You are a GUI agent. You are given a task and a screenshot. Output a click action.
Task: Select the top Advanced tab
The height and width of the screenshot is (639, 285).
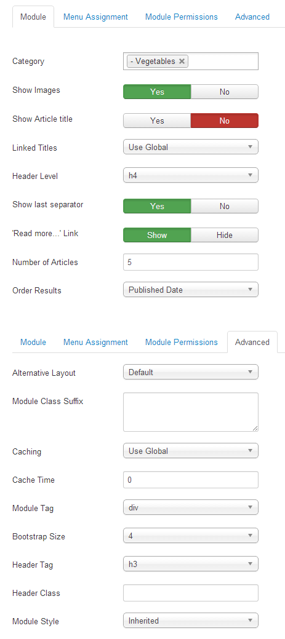[252, 17]
